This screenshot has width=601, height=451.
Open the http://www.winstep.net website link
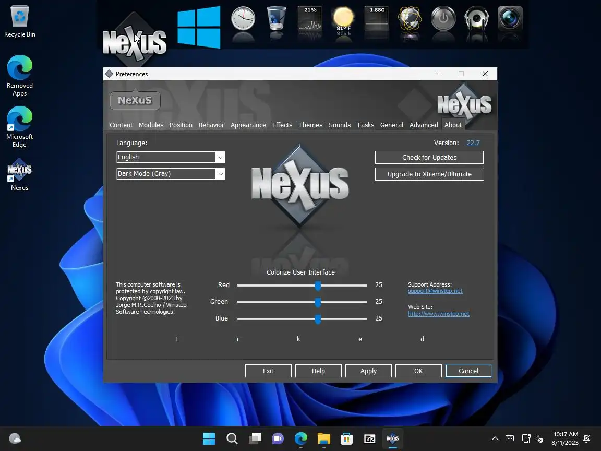[438, 314]
